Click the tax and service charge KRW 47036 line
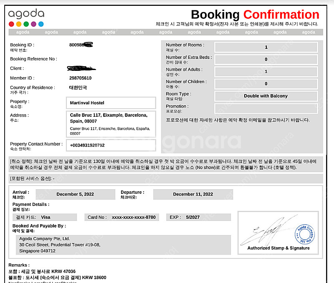The image size is (334, 283). coord(42,271)
